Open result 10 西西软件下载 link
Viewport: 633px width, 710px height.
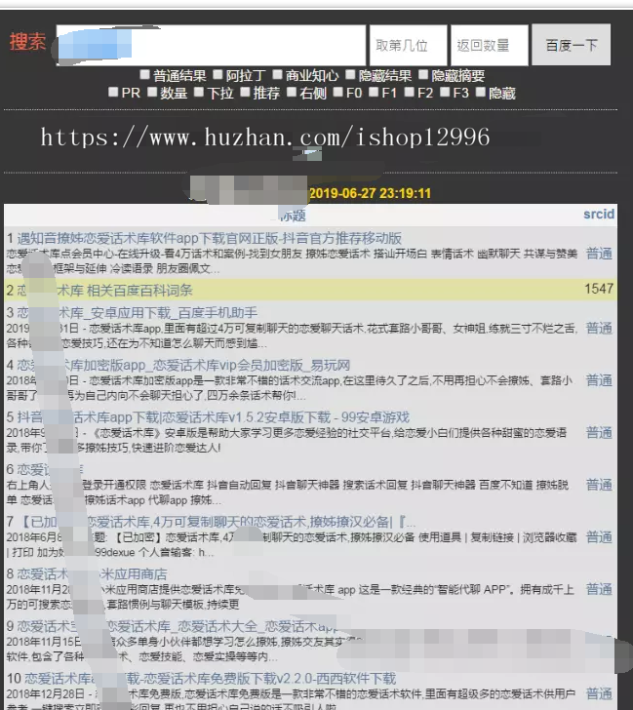(210, 679)
